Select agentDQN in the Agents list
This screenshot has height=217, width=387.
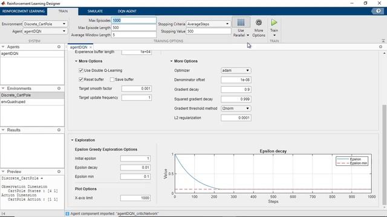[32, 54]
